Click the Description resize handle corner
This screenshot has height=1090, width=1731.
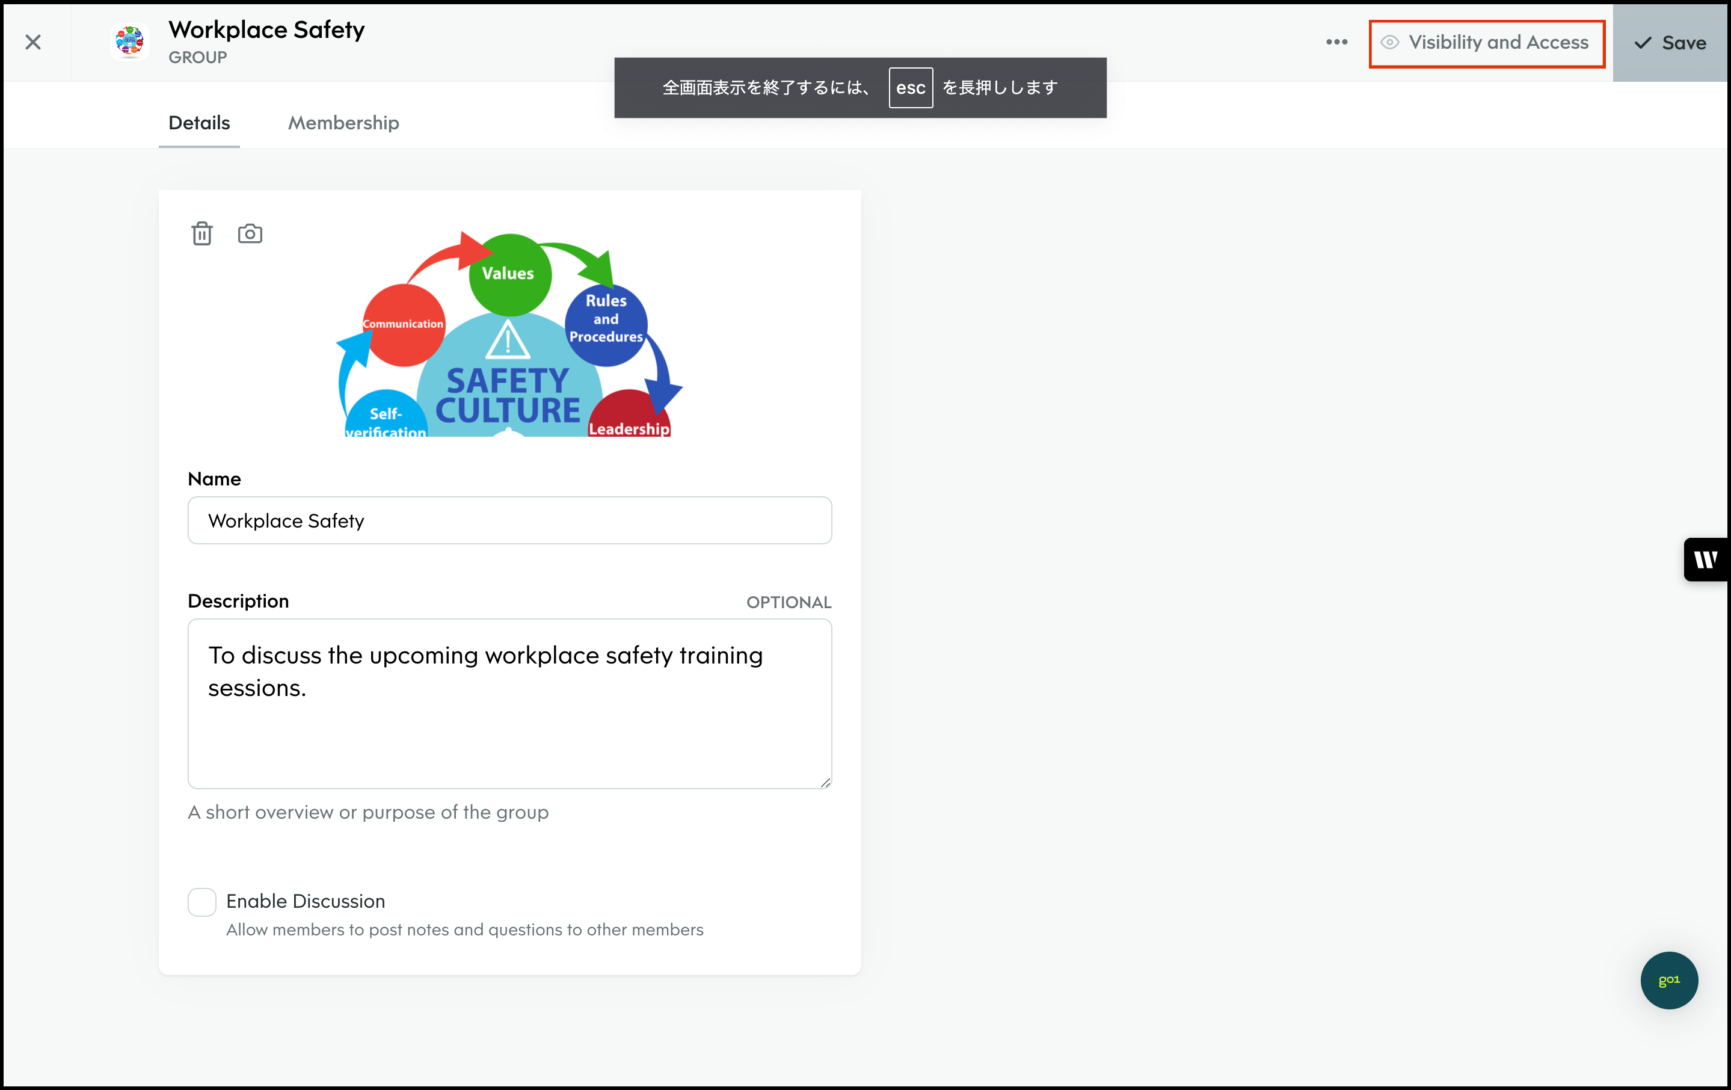[825, 782]
